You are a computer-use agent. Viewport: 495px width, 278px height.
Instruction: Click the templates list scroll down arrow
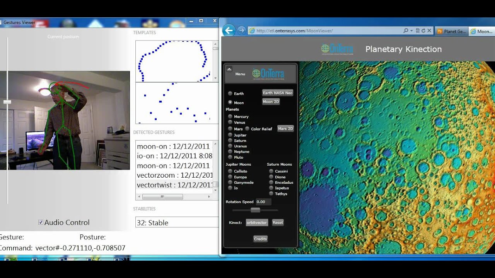point(215,78)
